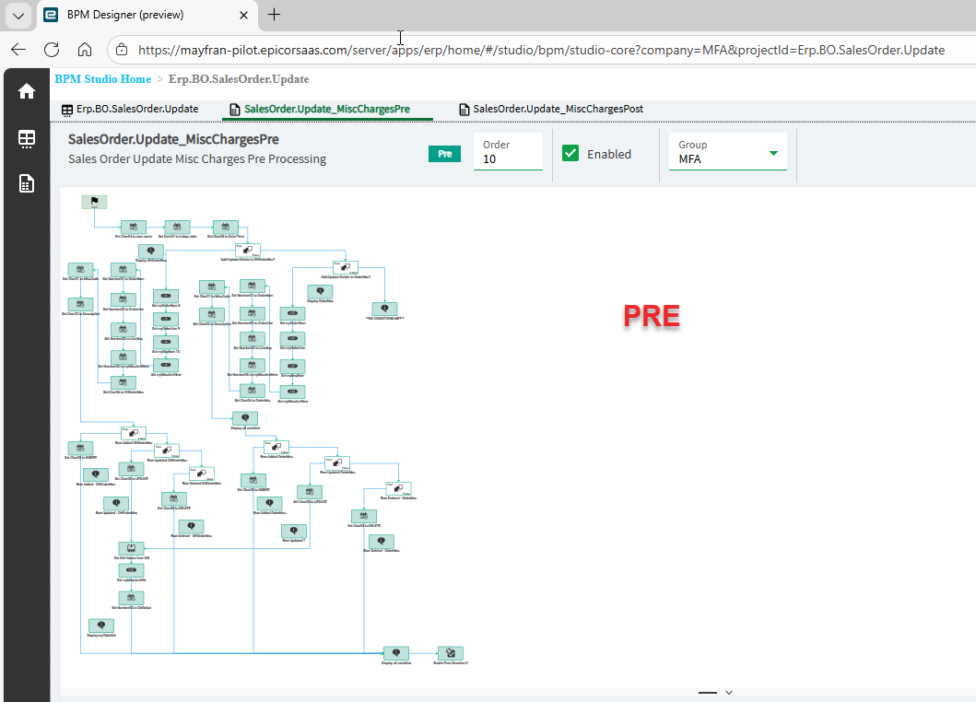Viewport: 976px width, 702px height.
Task: Expand the bottom panel chevron
Action: [729, 693]
